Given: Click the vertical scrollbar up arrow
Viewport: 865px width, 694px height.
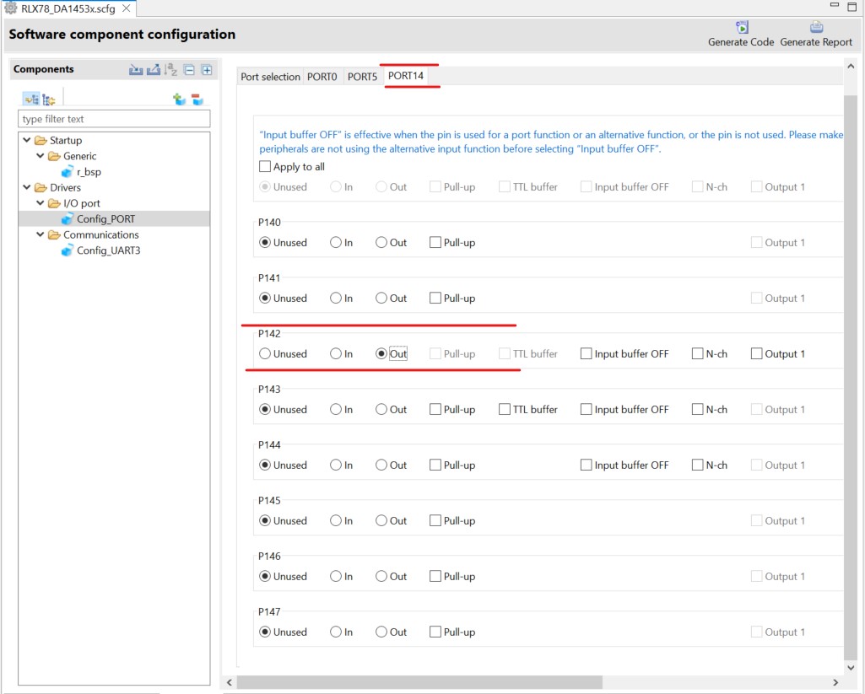Looking at the screenshot, I should pyautogui.click(x=851, y=67).
